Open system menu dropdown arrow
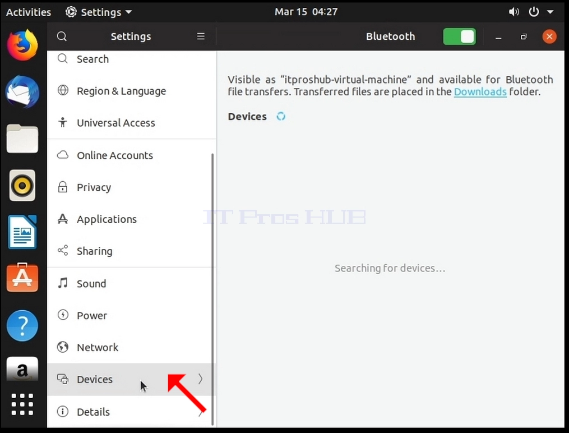 pyautogui.click(x=550, y=12)
